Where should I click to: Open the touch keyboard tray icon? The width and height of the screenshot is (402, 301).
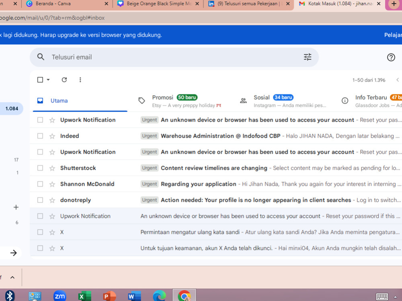tap(382, 297)
